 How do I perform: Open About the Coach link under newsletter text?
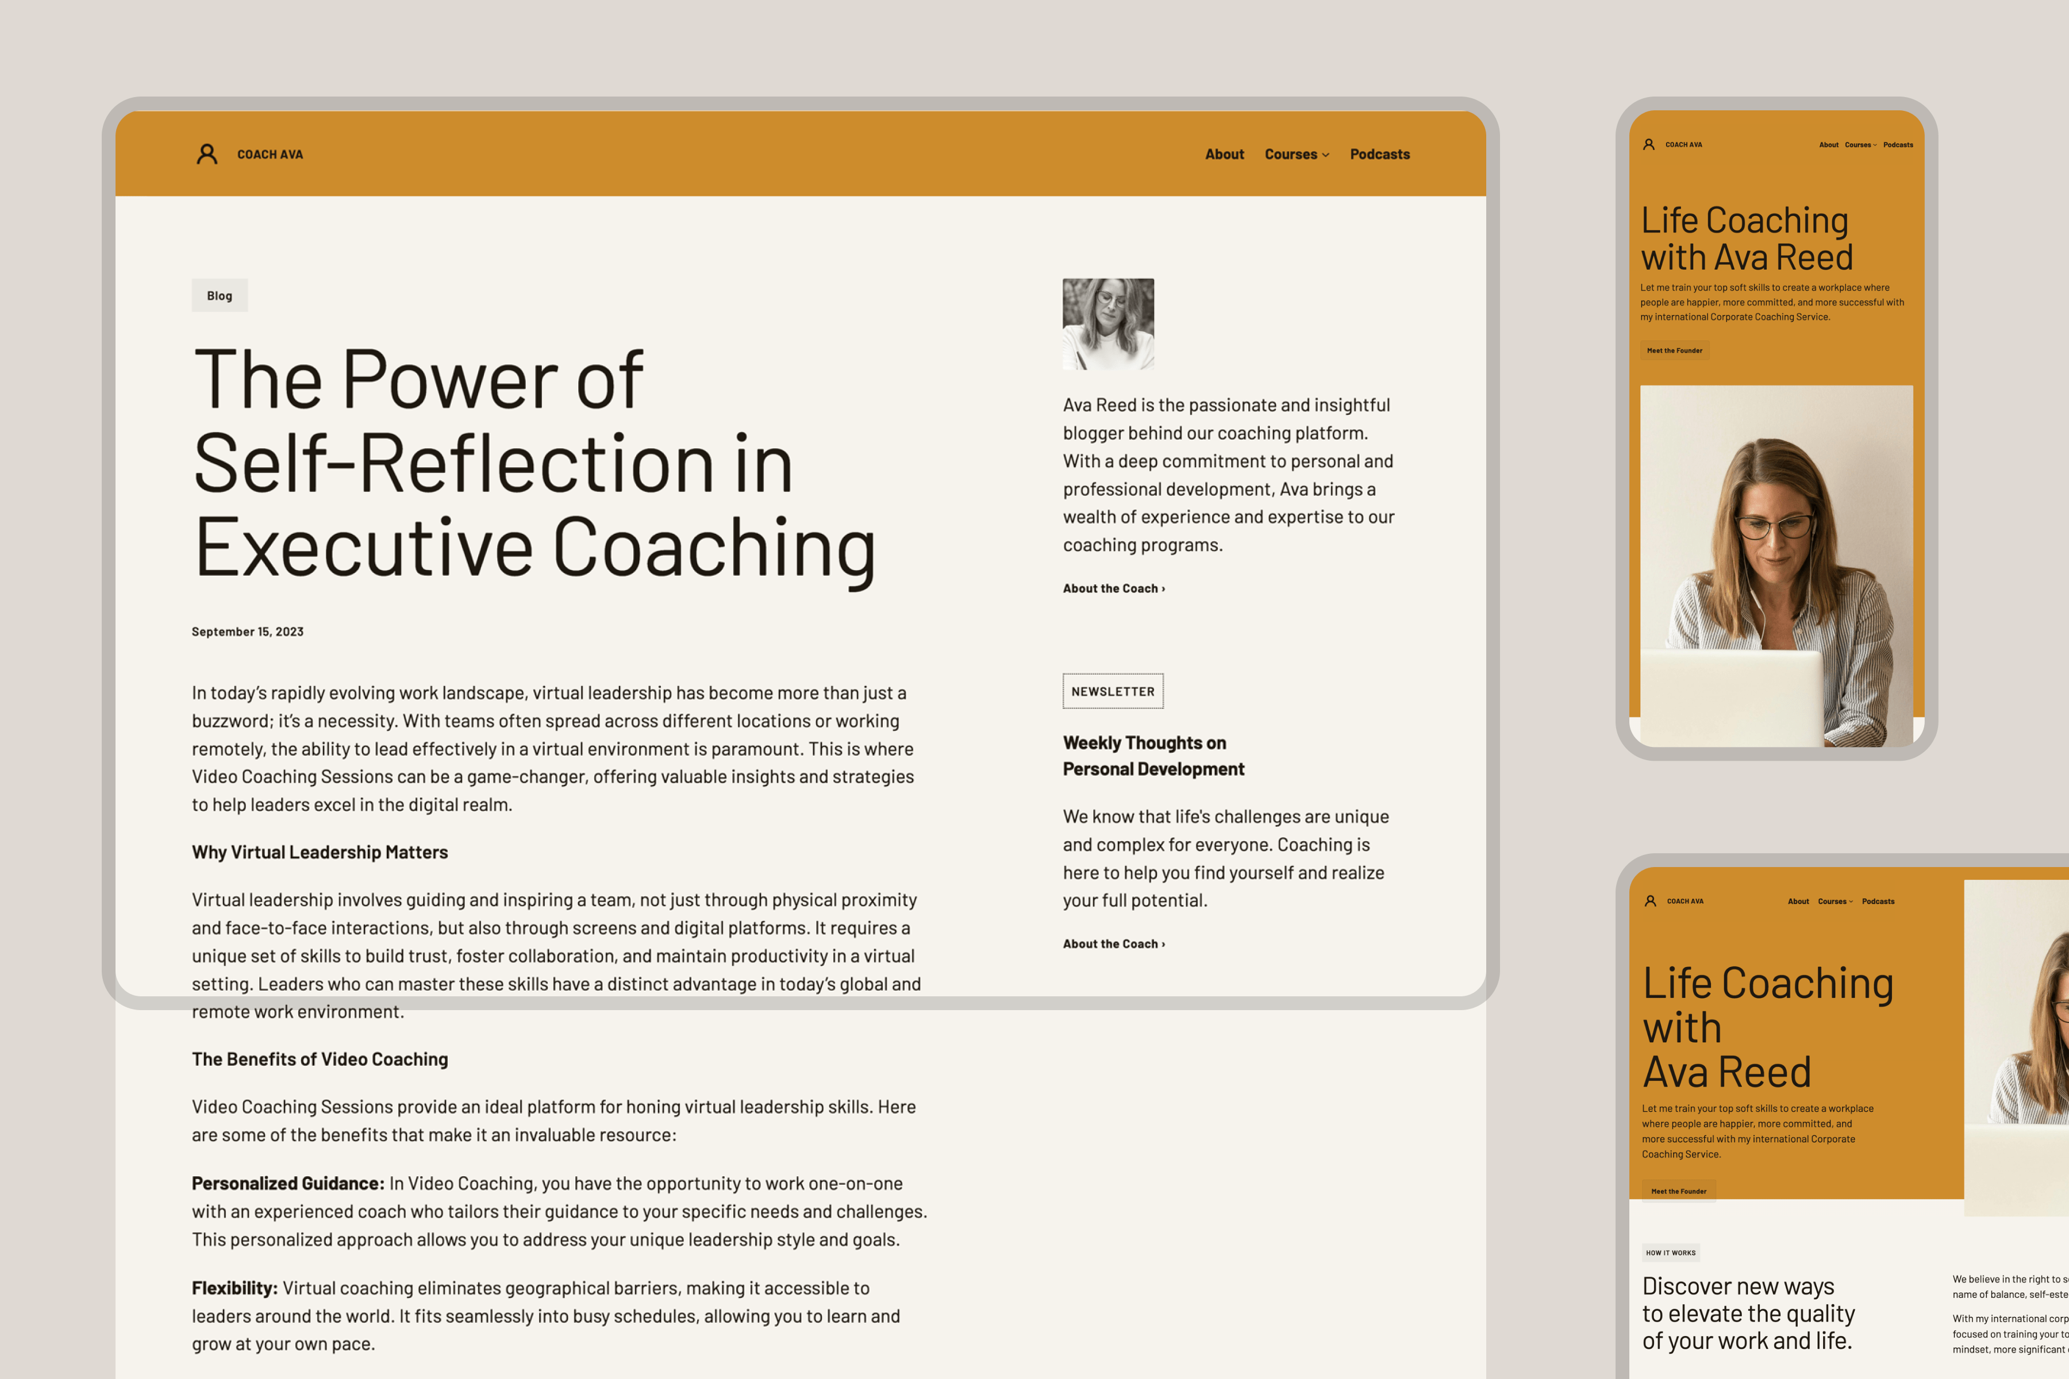tap(1113, 943)
